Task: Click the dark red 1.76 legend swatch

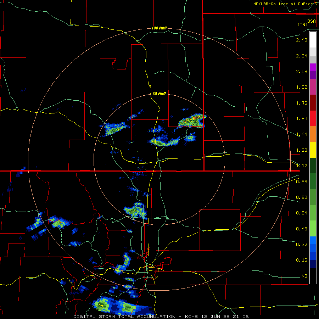Action: tap(313, 103)
